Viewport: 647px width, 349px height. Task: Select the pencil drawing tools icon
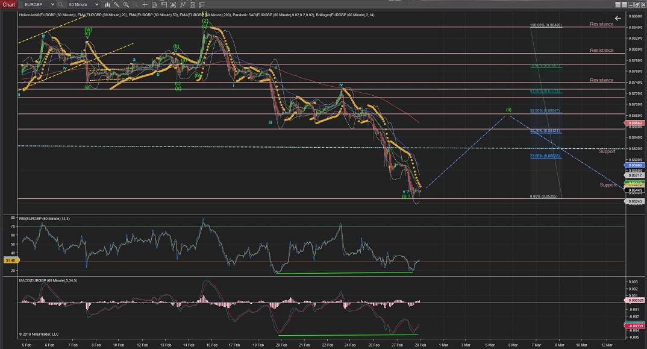pyautogui.click(x=116, y=4)
